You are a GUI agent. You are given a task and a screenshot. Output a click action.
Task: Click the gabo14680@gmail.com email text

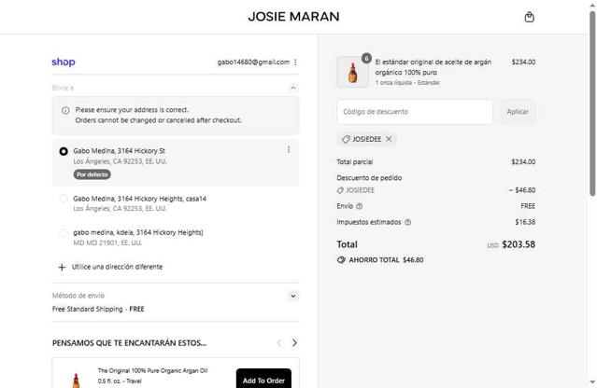point(253,62)
